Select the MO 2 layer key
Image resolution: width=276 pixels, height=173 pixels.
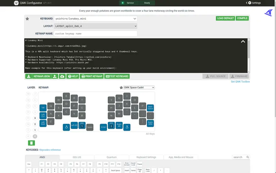(111, 125)
